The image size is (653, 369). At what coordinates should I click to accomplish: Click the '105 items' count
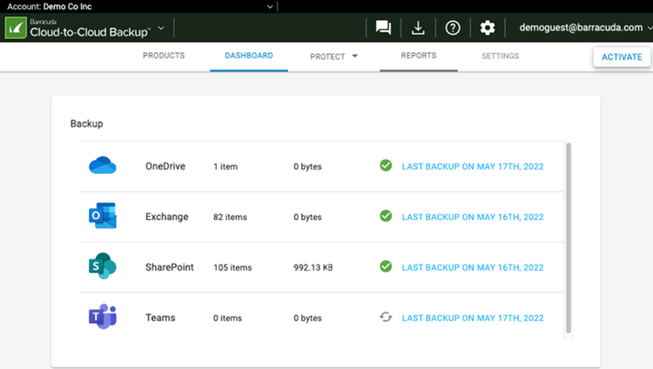coord(232,267)
